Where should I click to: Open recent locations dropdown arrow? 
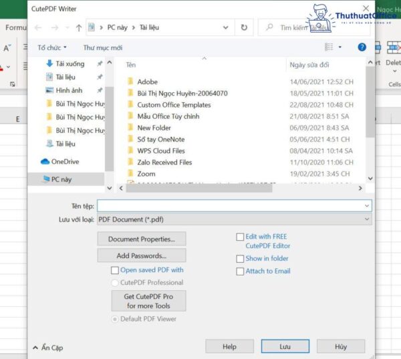pos(68,27)
